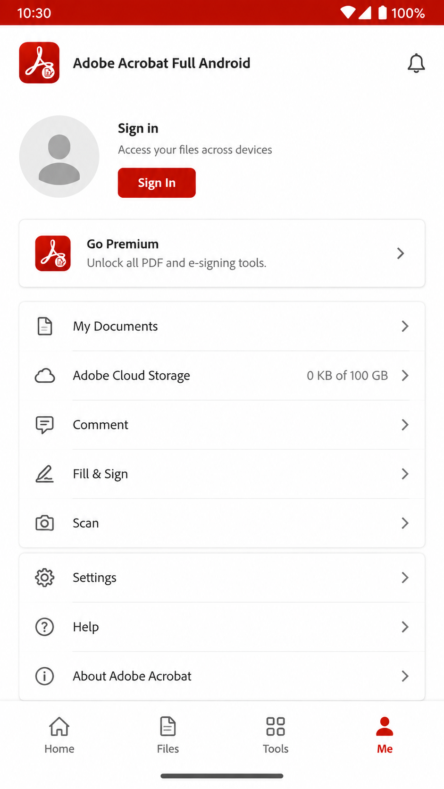
Task: Open the Go Premium offer
Action: (222, 253)
